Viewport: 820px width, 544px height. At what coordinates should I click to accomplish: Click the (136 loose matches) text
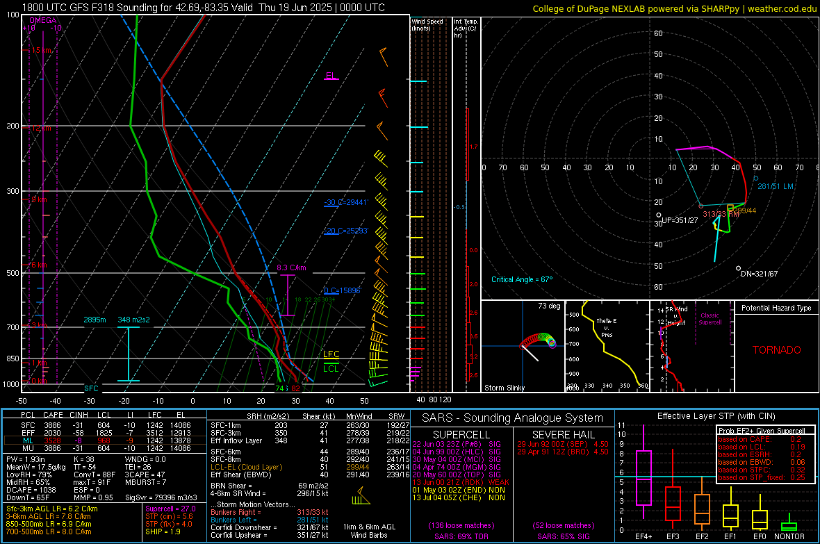pos(461,525)
